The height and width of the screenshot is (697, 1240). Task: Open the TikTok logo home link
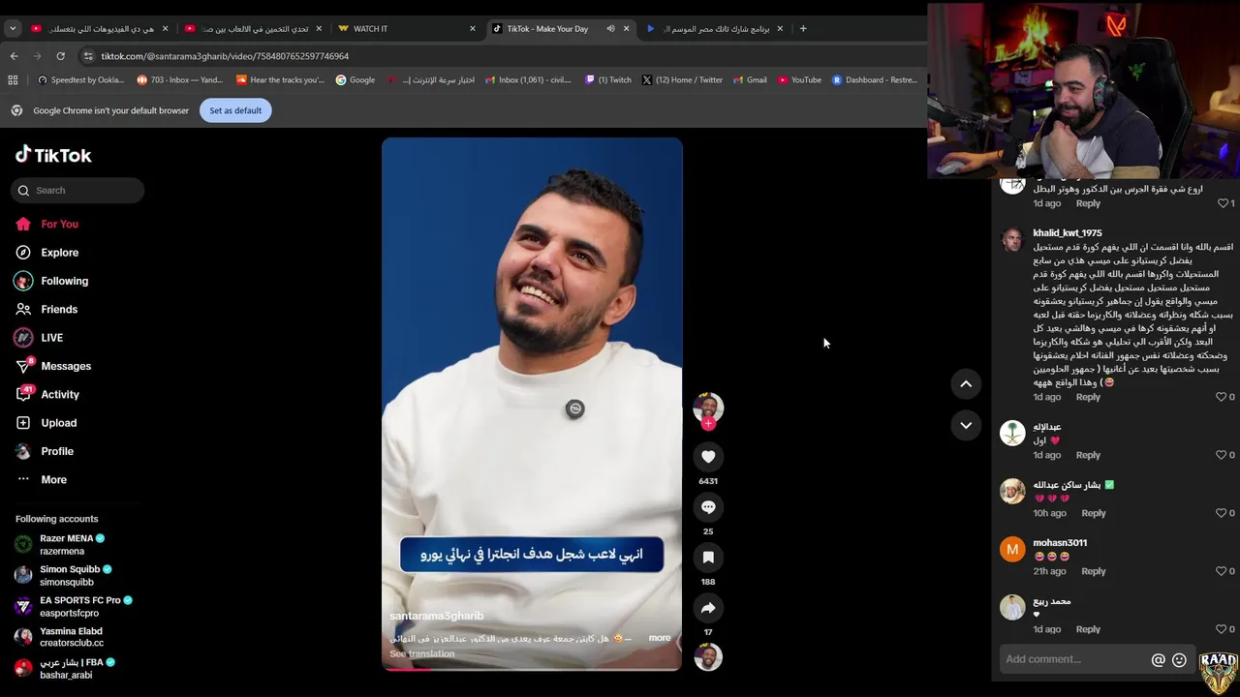[x=53, y=155]
